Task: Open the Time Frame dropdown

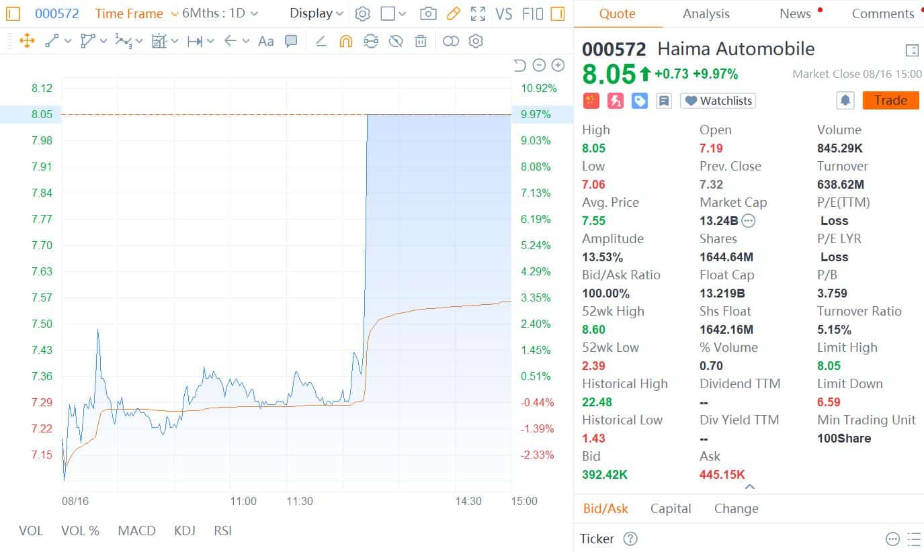Action: click(136, 13)
